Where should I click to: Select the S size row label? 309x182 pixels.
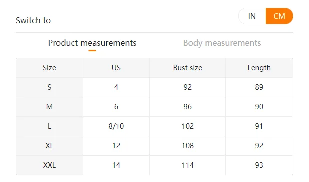click(49, 87)
